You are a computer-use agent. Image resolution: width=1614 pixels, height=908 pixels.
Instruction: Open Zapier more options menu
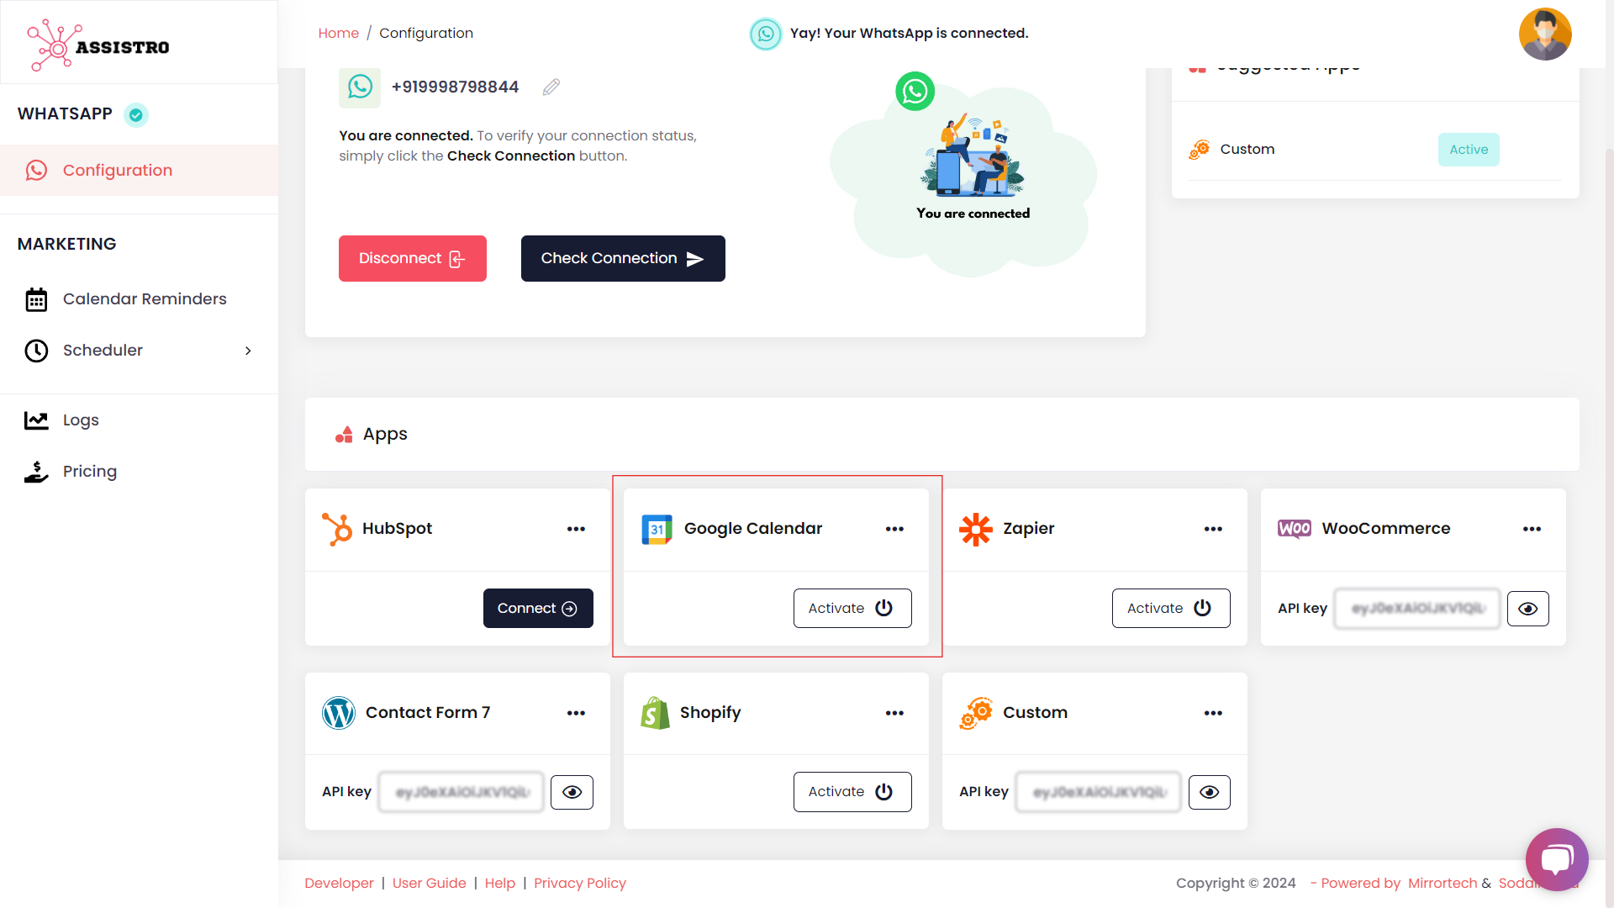1212,529
